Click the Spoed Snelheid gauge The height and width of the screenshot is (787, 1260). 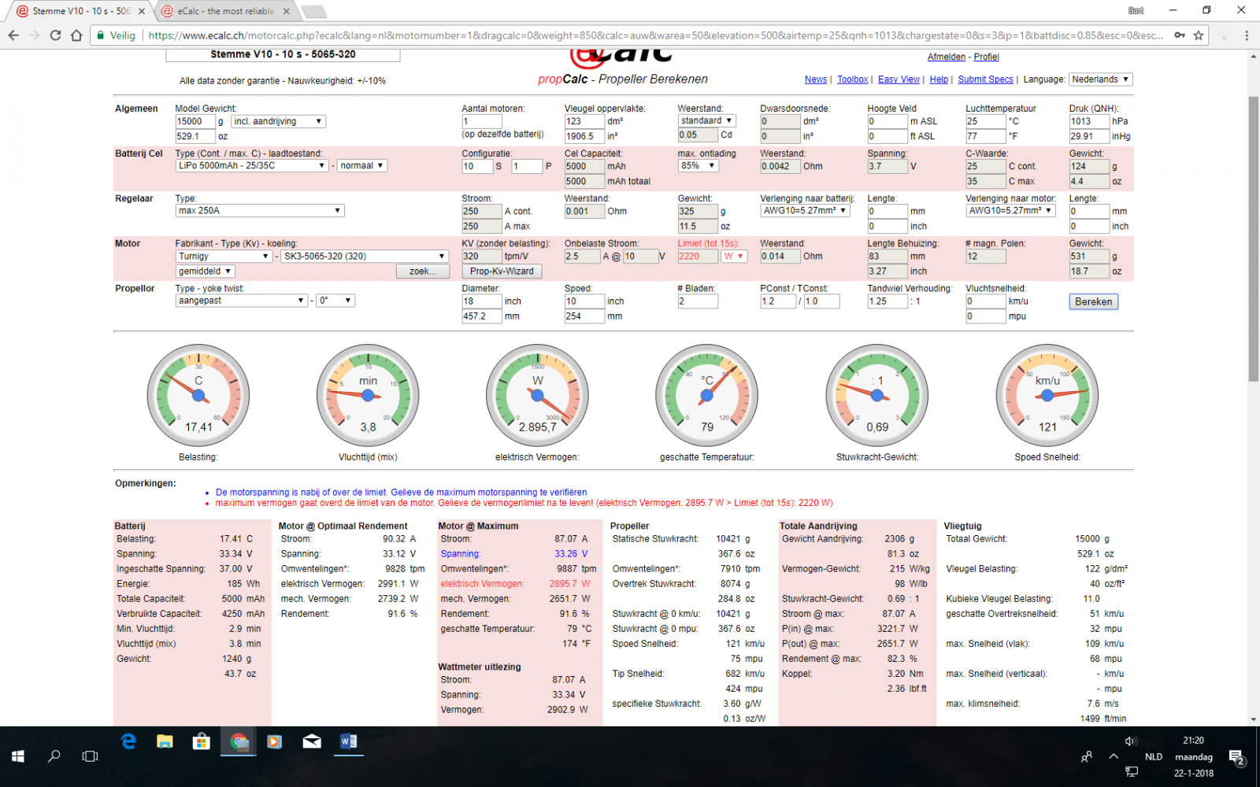coord(1047,396)
